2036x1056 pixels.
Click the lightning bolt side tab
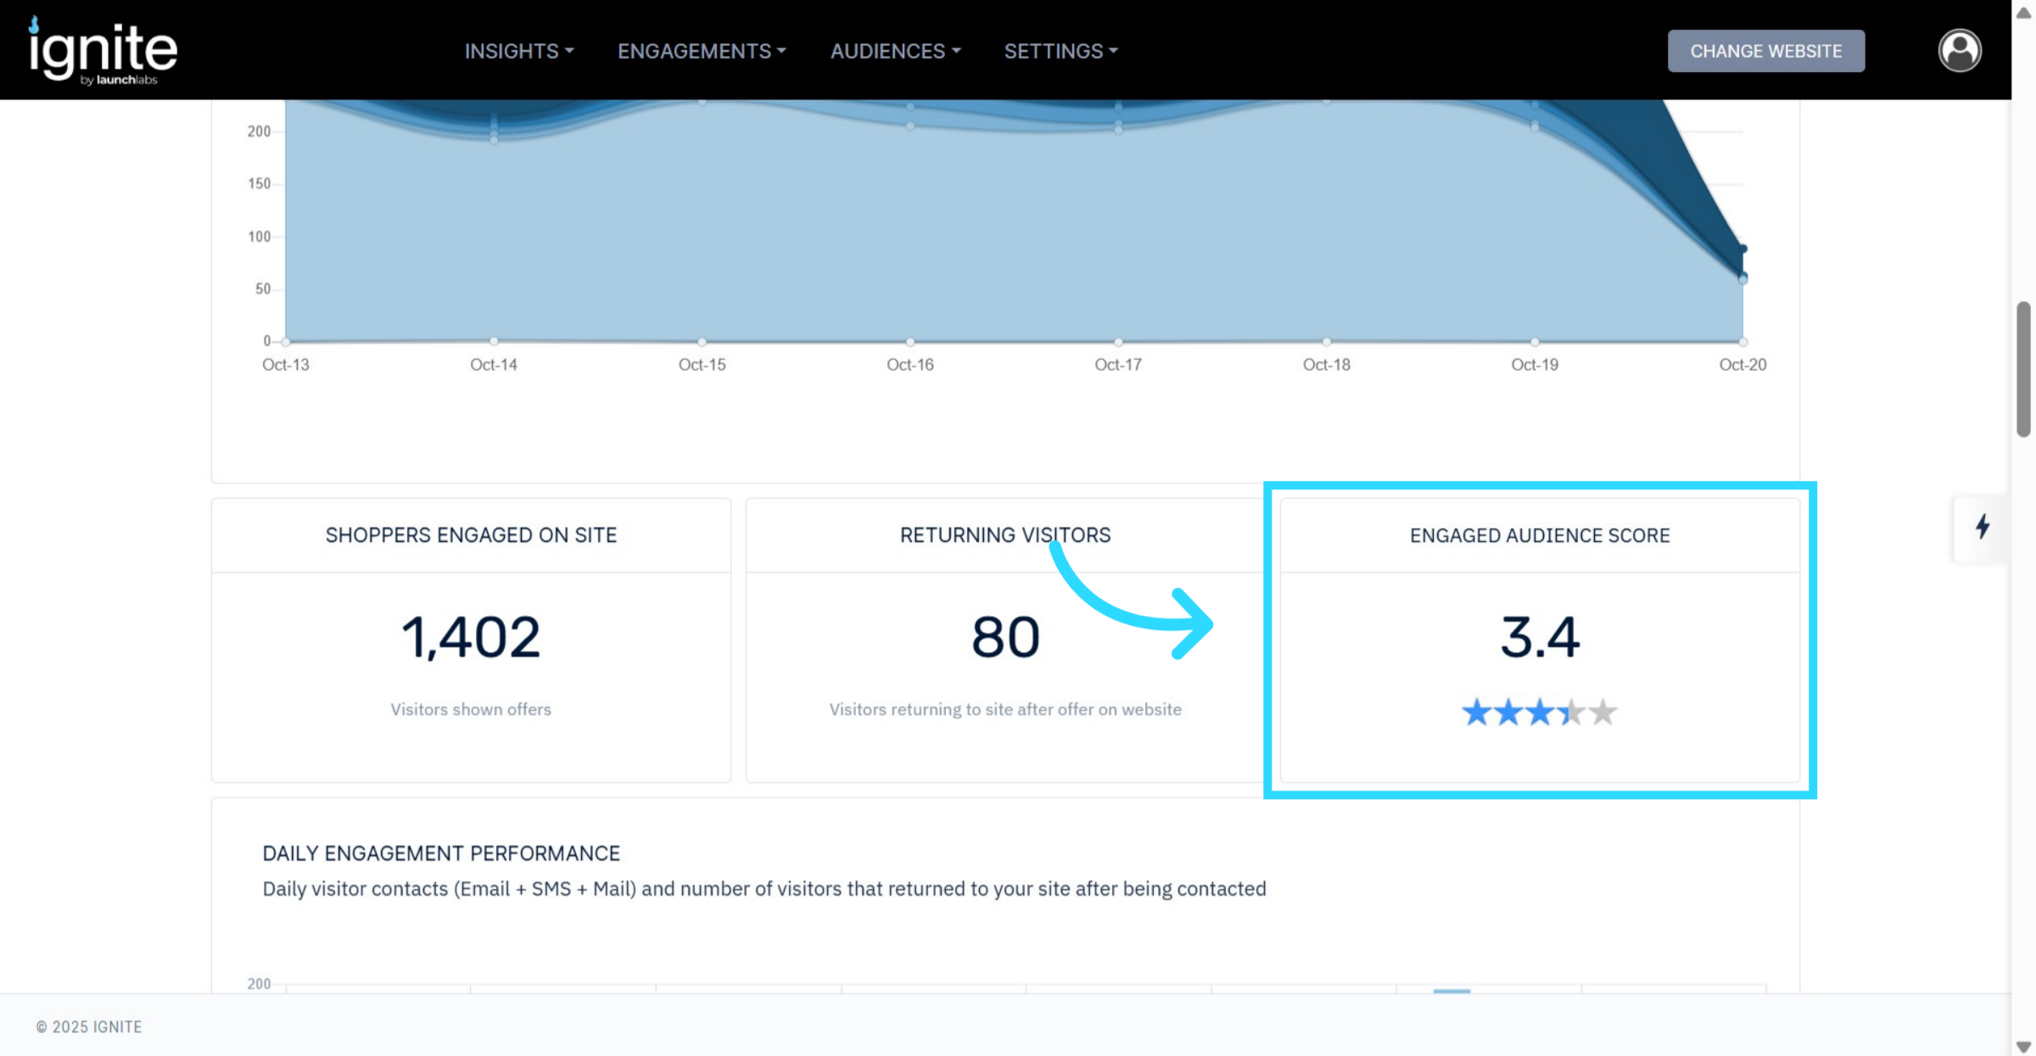(1982, 527)
